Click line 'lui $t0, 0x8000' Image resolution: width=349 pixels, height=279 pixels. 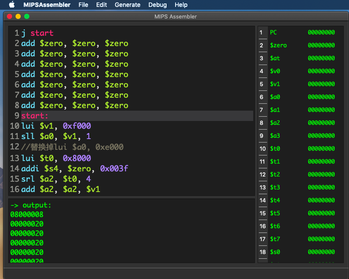[56, 158]
